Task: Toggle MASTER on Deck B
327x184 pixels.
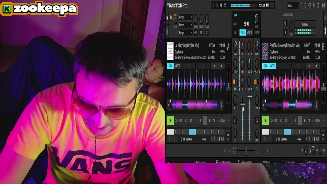Action: coord(273,66)
